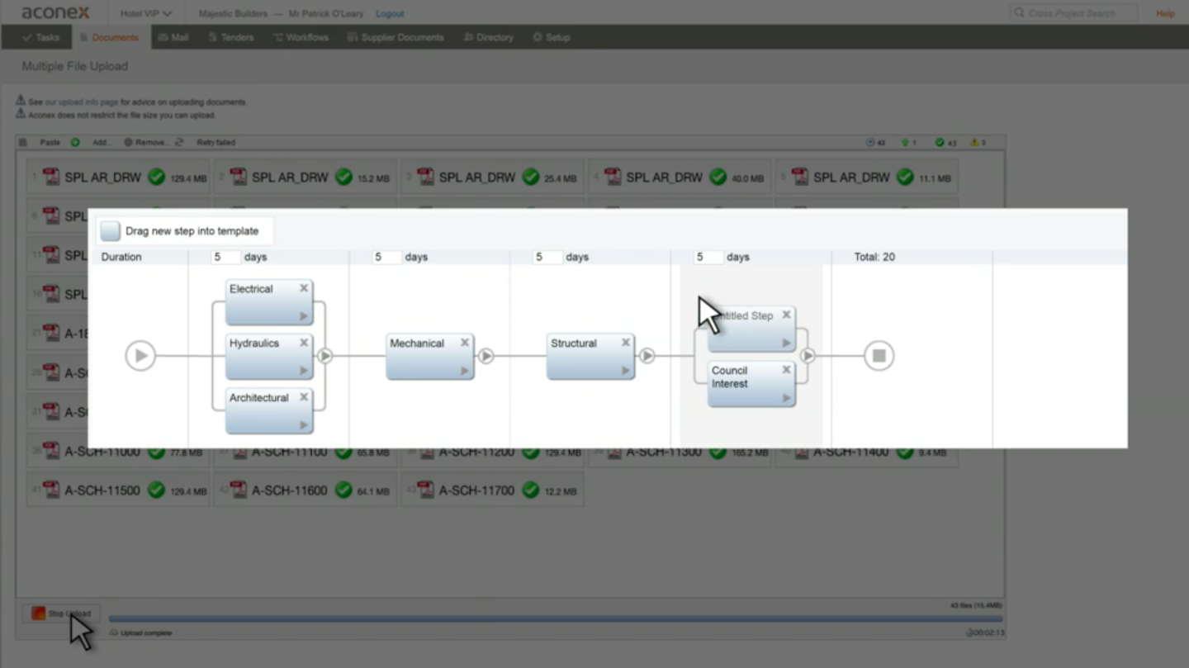Click the workflow start node

click(140, 356)
